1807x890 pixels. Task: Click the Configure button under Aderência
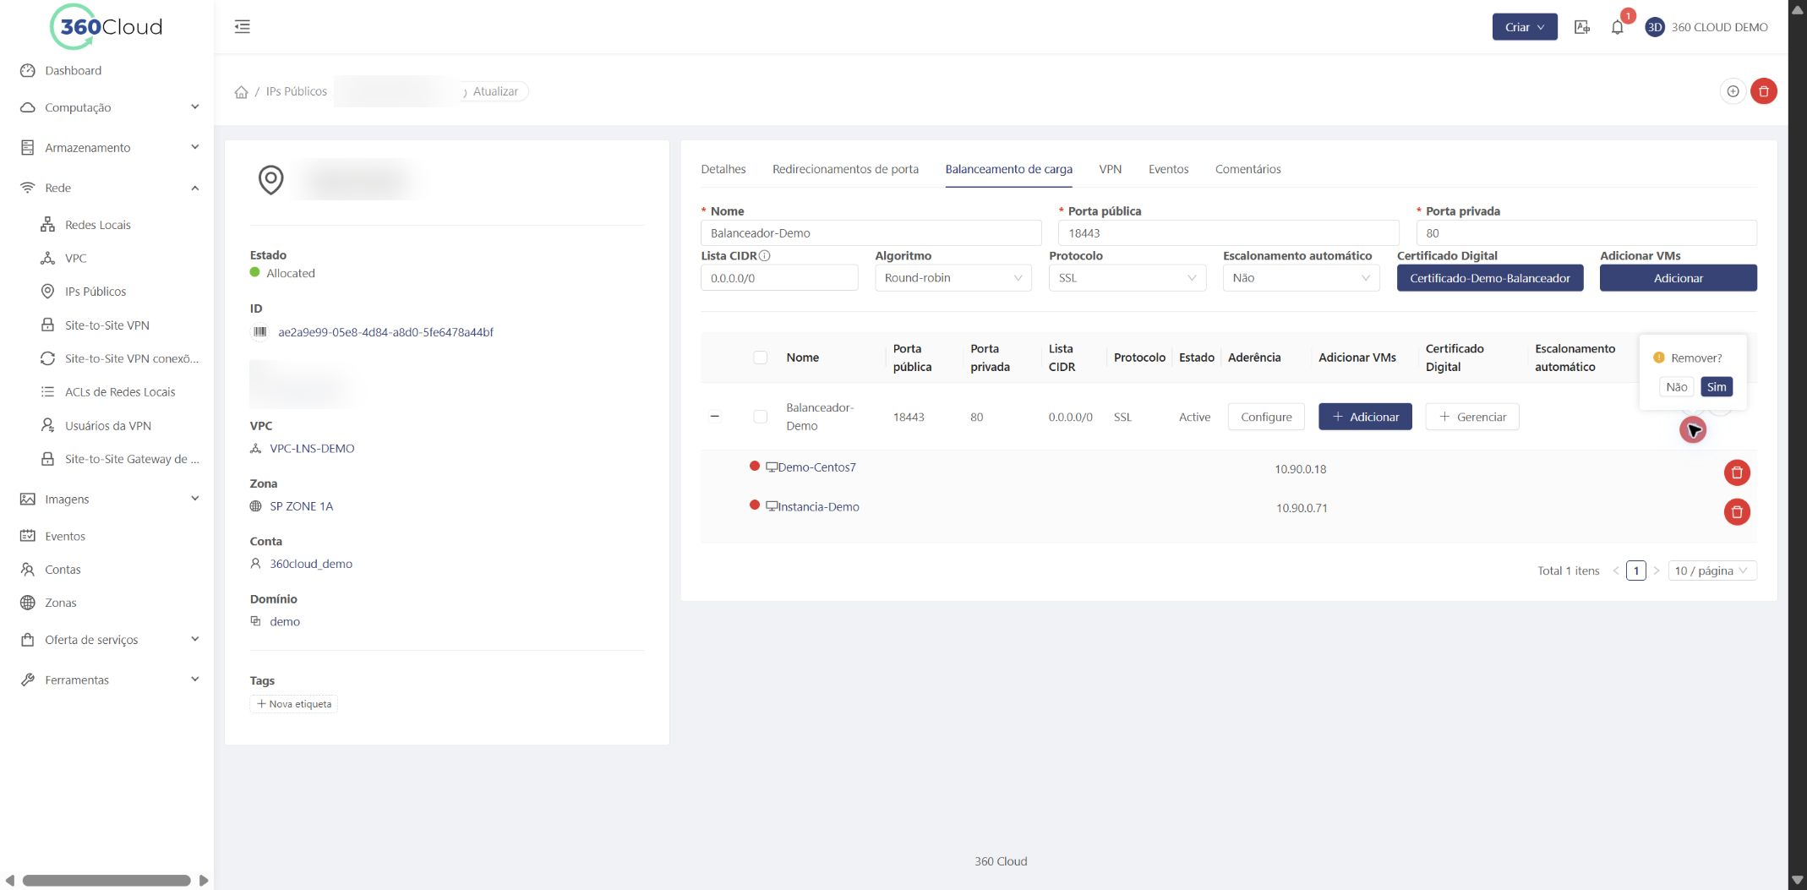(1266, 417)
